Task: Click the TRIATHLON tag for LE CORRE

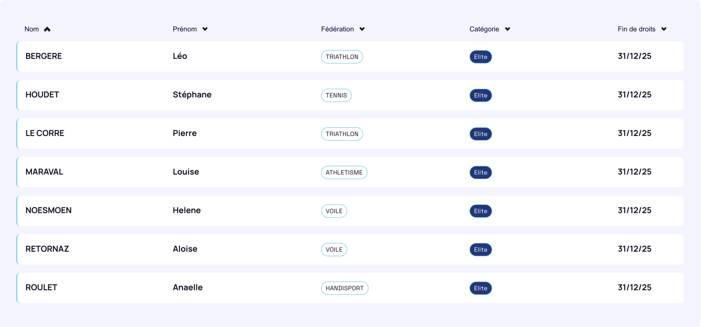Action: point(342,134)
